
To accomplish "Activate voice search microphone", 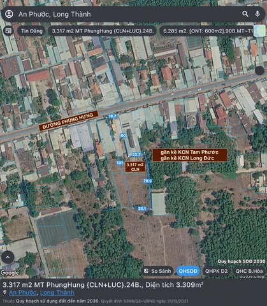I will (x=257, y=14).
